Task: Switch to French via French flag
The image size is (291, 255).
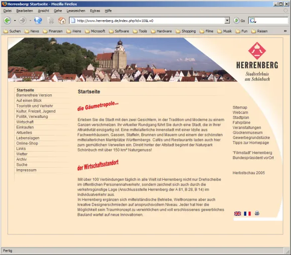Action: pos(247,213)
